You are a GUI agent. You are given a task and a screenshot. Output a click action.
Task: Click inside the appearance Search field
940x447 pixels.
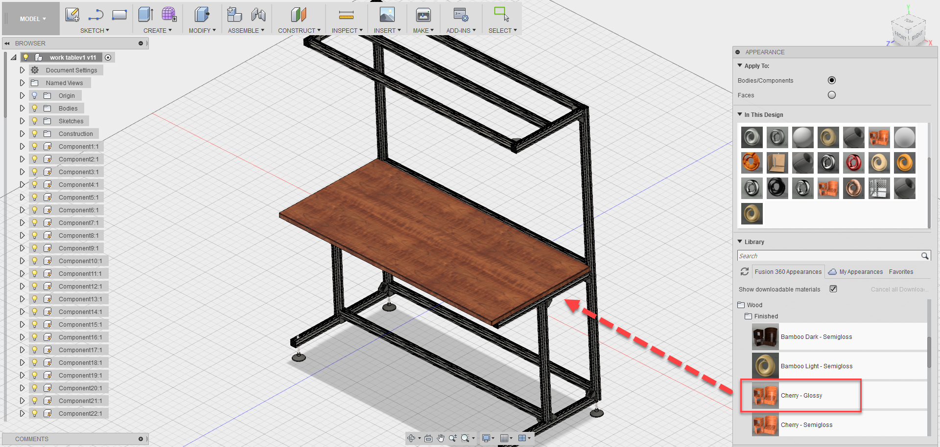pos(827,255)
